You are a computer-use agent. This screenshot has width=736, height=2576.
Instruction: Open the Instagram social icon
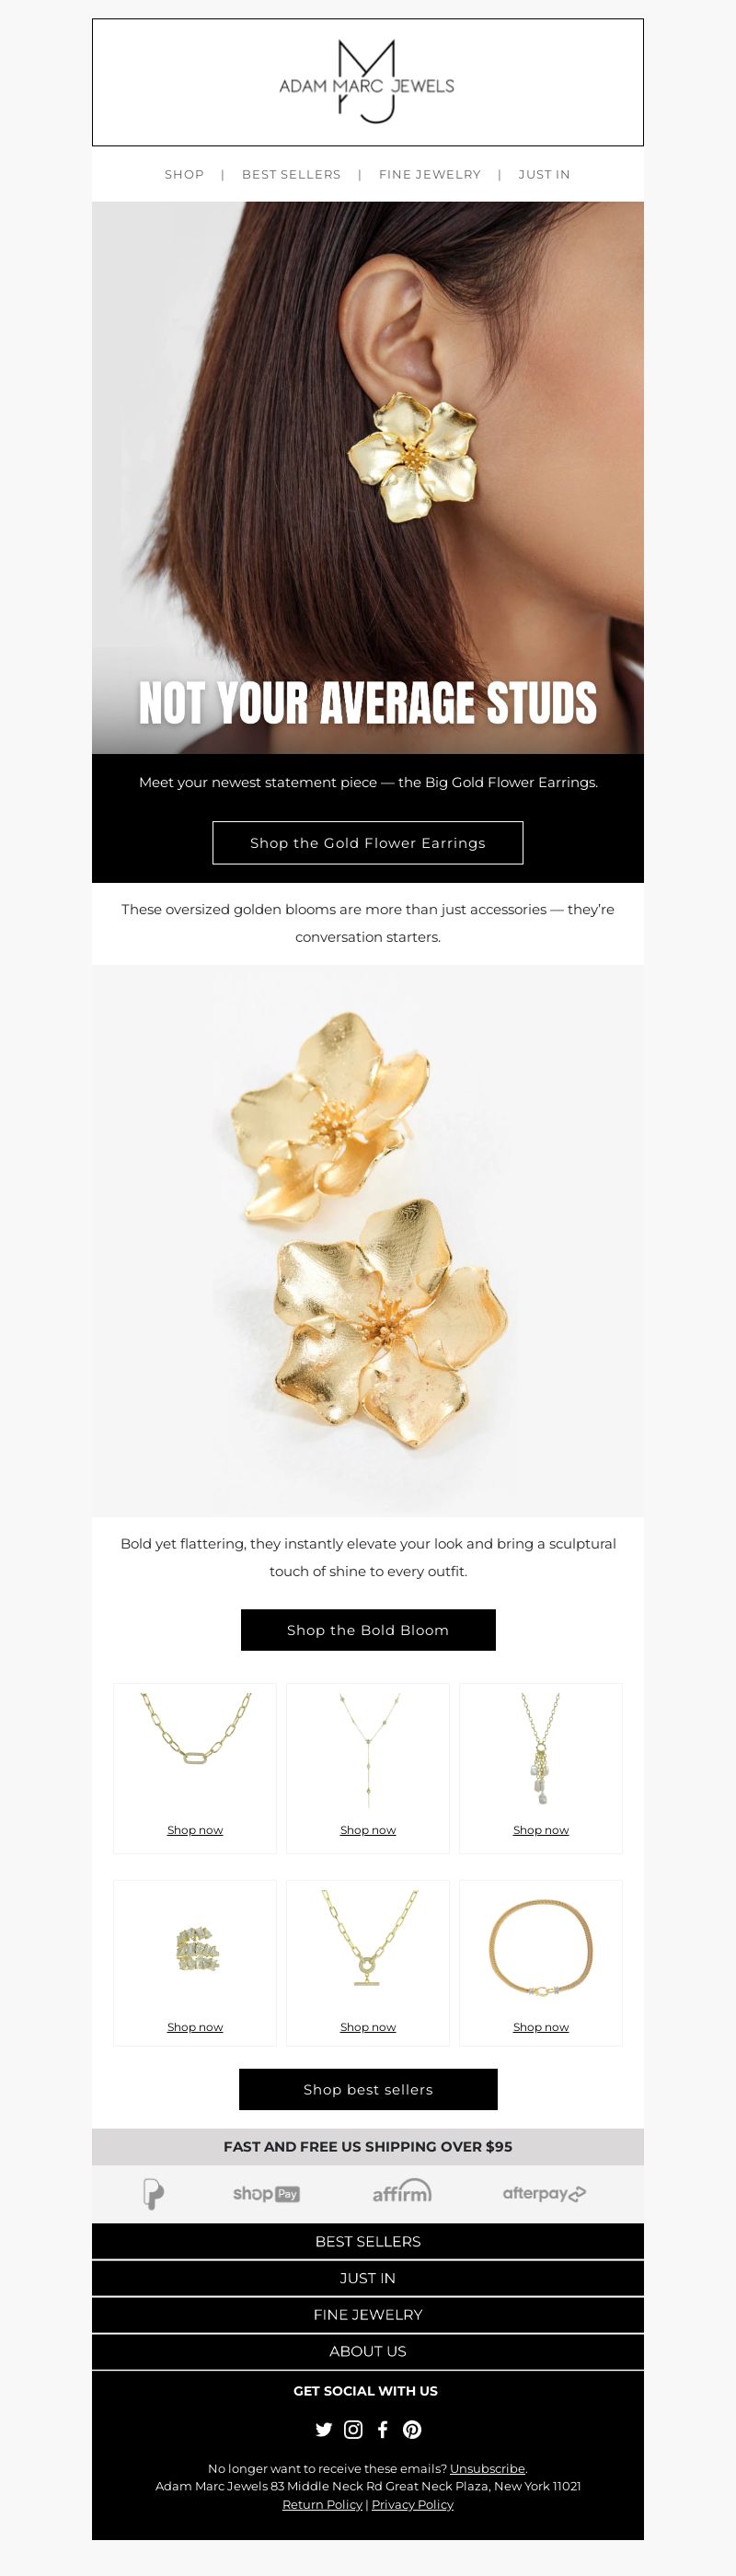[353, 2429]
